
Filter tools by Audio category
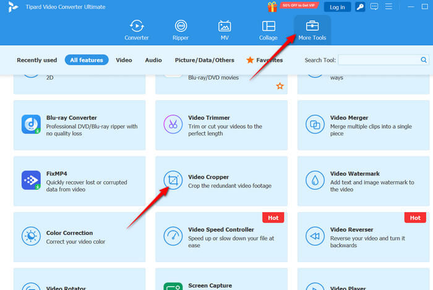pos(153,60)
